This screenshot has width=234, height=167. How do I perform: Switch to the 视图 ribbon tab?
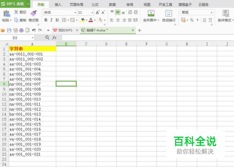coord(147,4)
